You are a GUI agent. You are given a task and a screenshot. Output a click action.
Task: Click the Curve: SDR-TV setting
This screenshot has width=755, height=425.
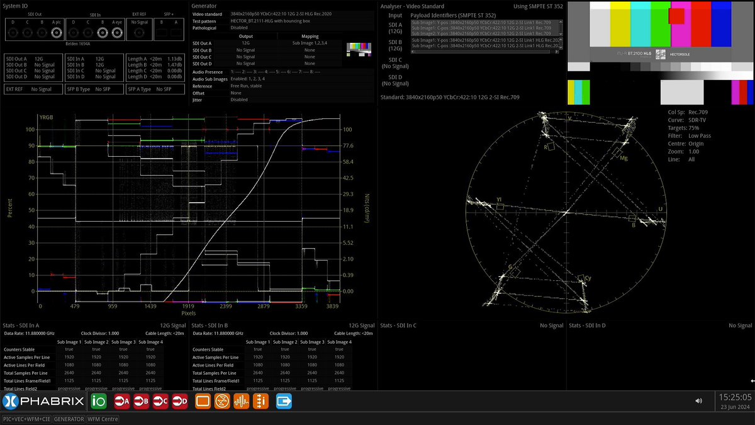(688, 120)
